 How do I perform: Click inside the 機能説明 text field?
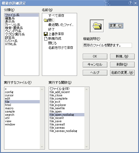pyautogui.click(x=107, y=45)
